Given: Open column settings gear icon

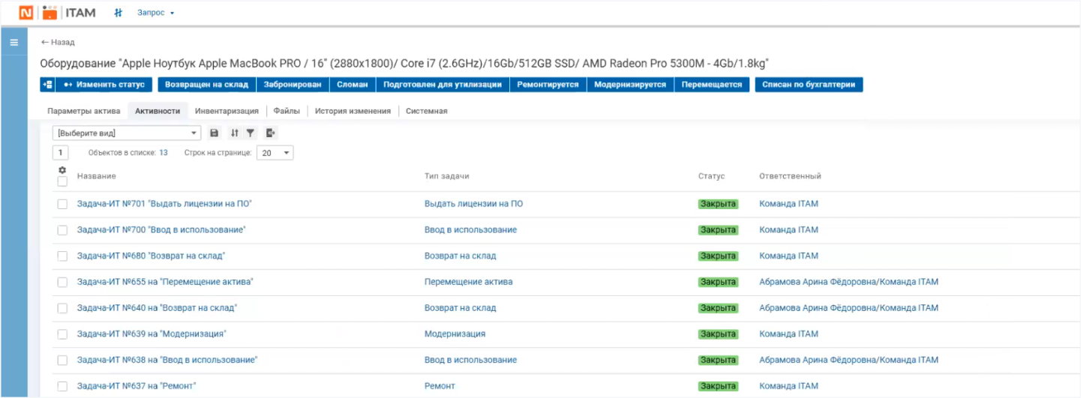Looking at the screenshot, I should (x=62, y=170).
